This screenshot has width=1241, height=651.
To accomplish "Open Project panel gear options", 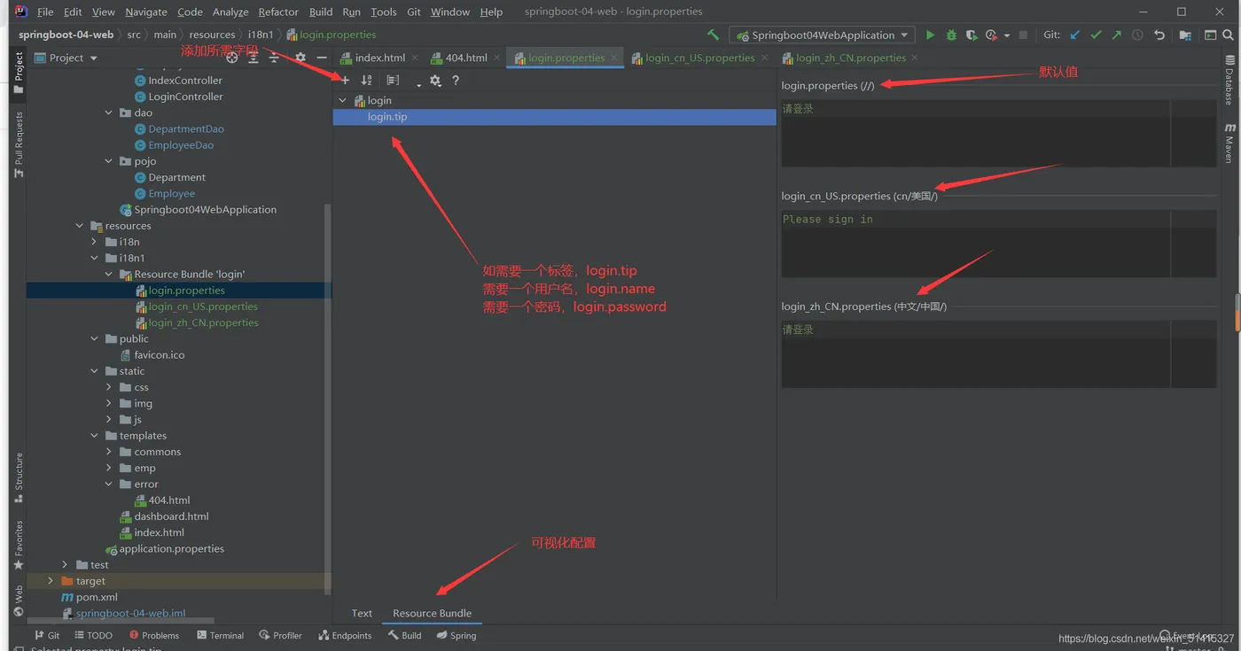I will point(300,58).
